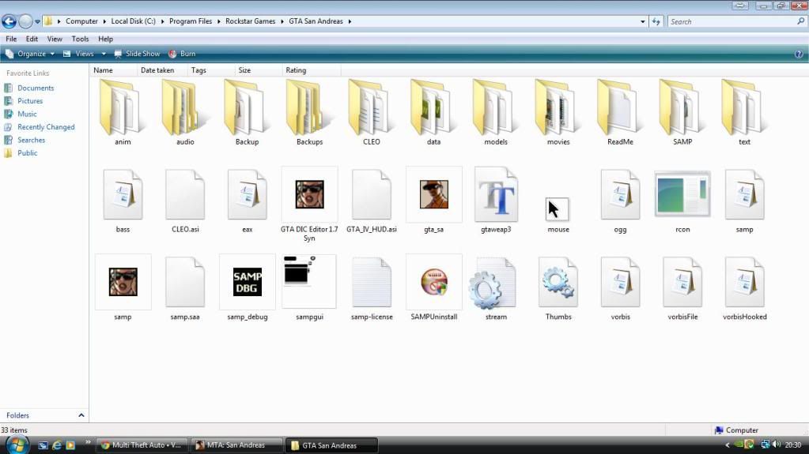
Task: Select the eax file
Action: (248, 201)
